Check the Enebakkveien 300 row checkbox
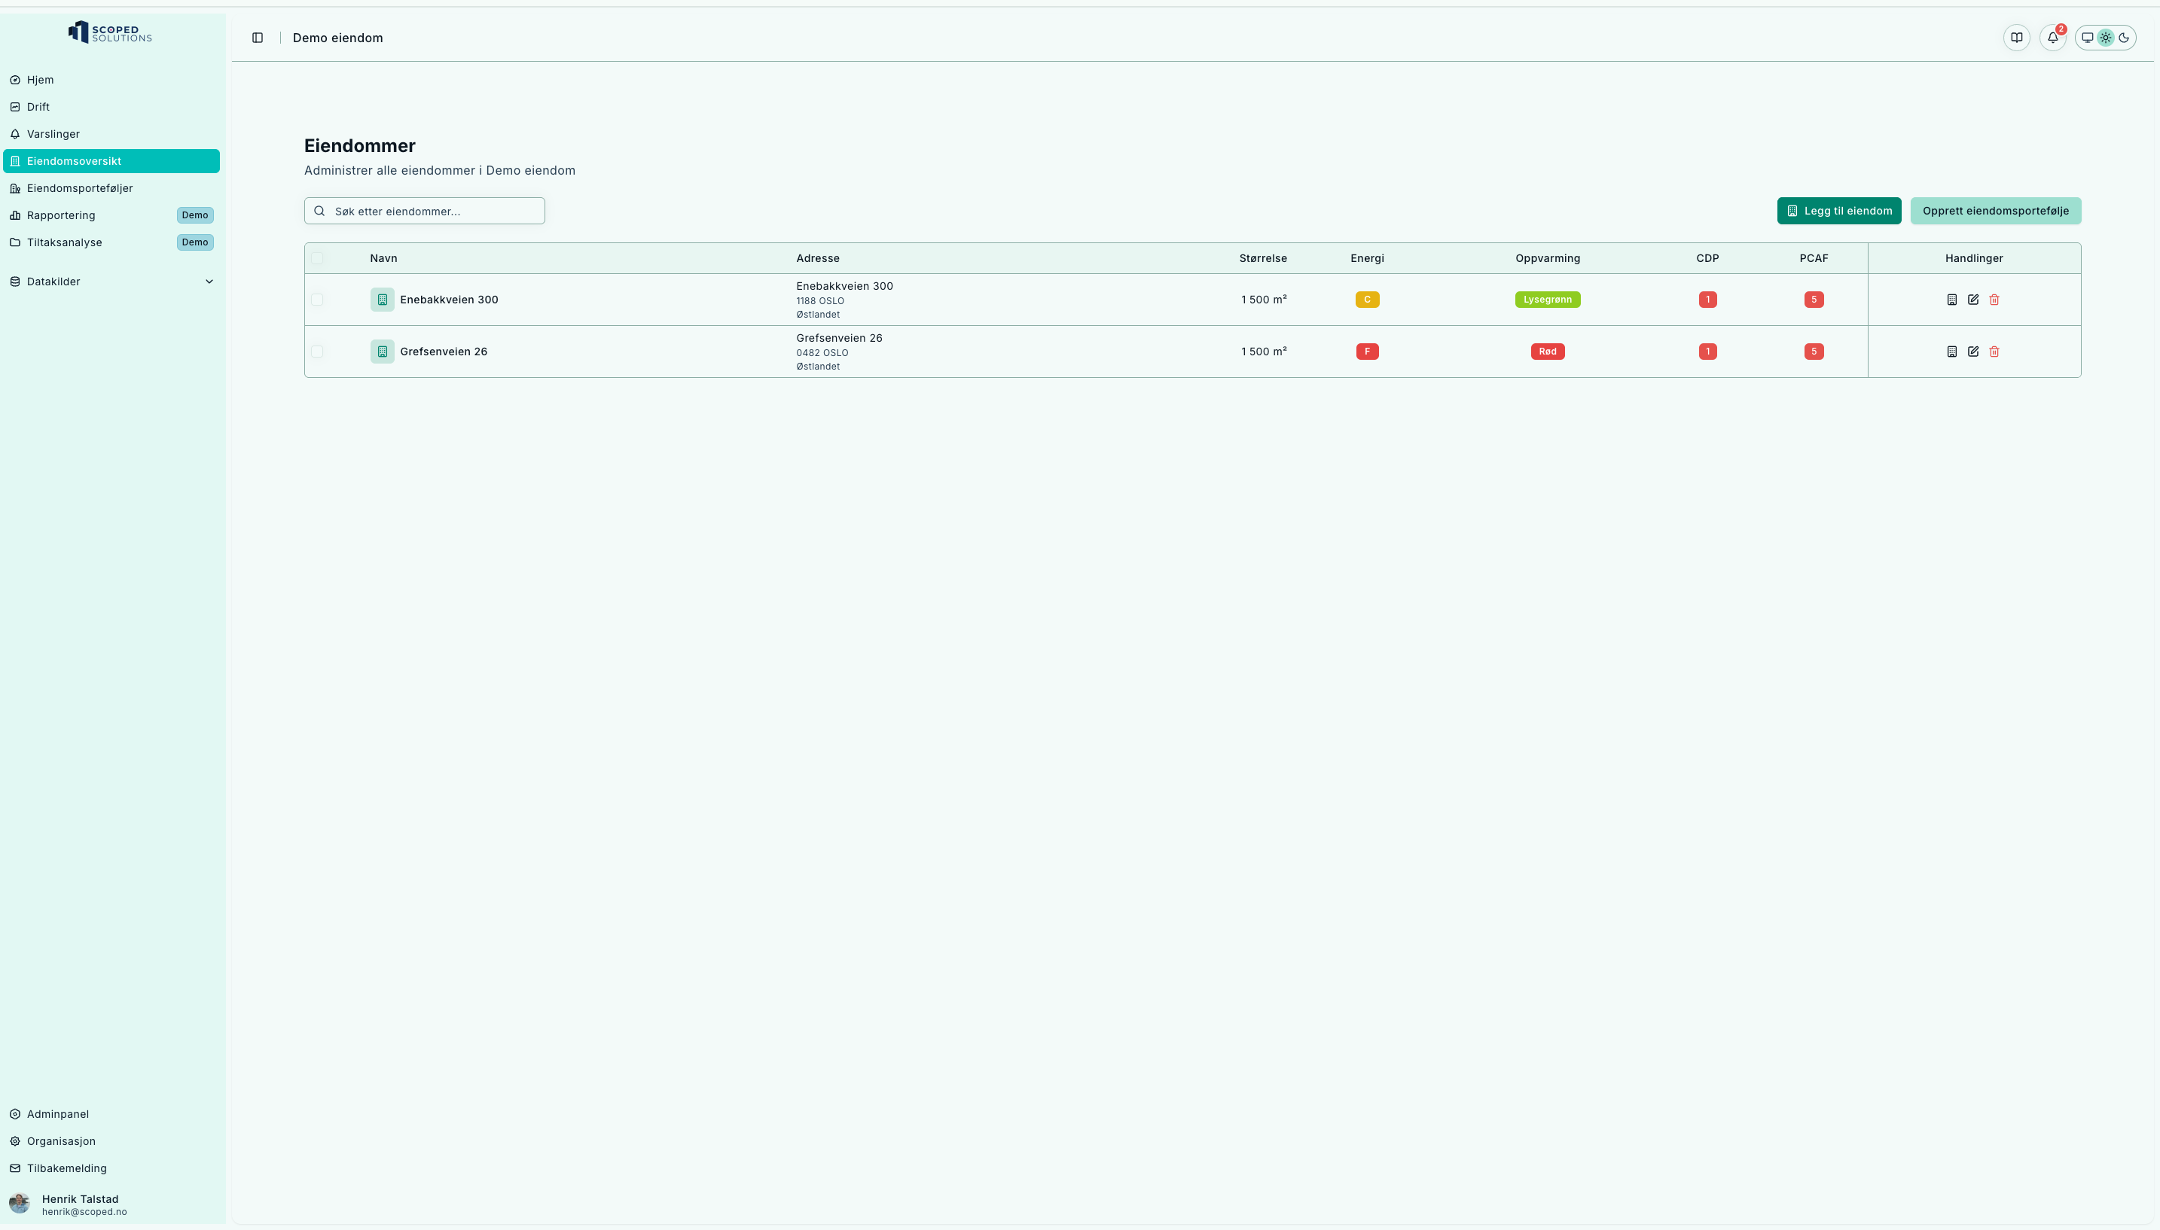Image resolution: width=2160 pixels, height=1230 pixels. pos(317,300)
